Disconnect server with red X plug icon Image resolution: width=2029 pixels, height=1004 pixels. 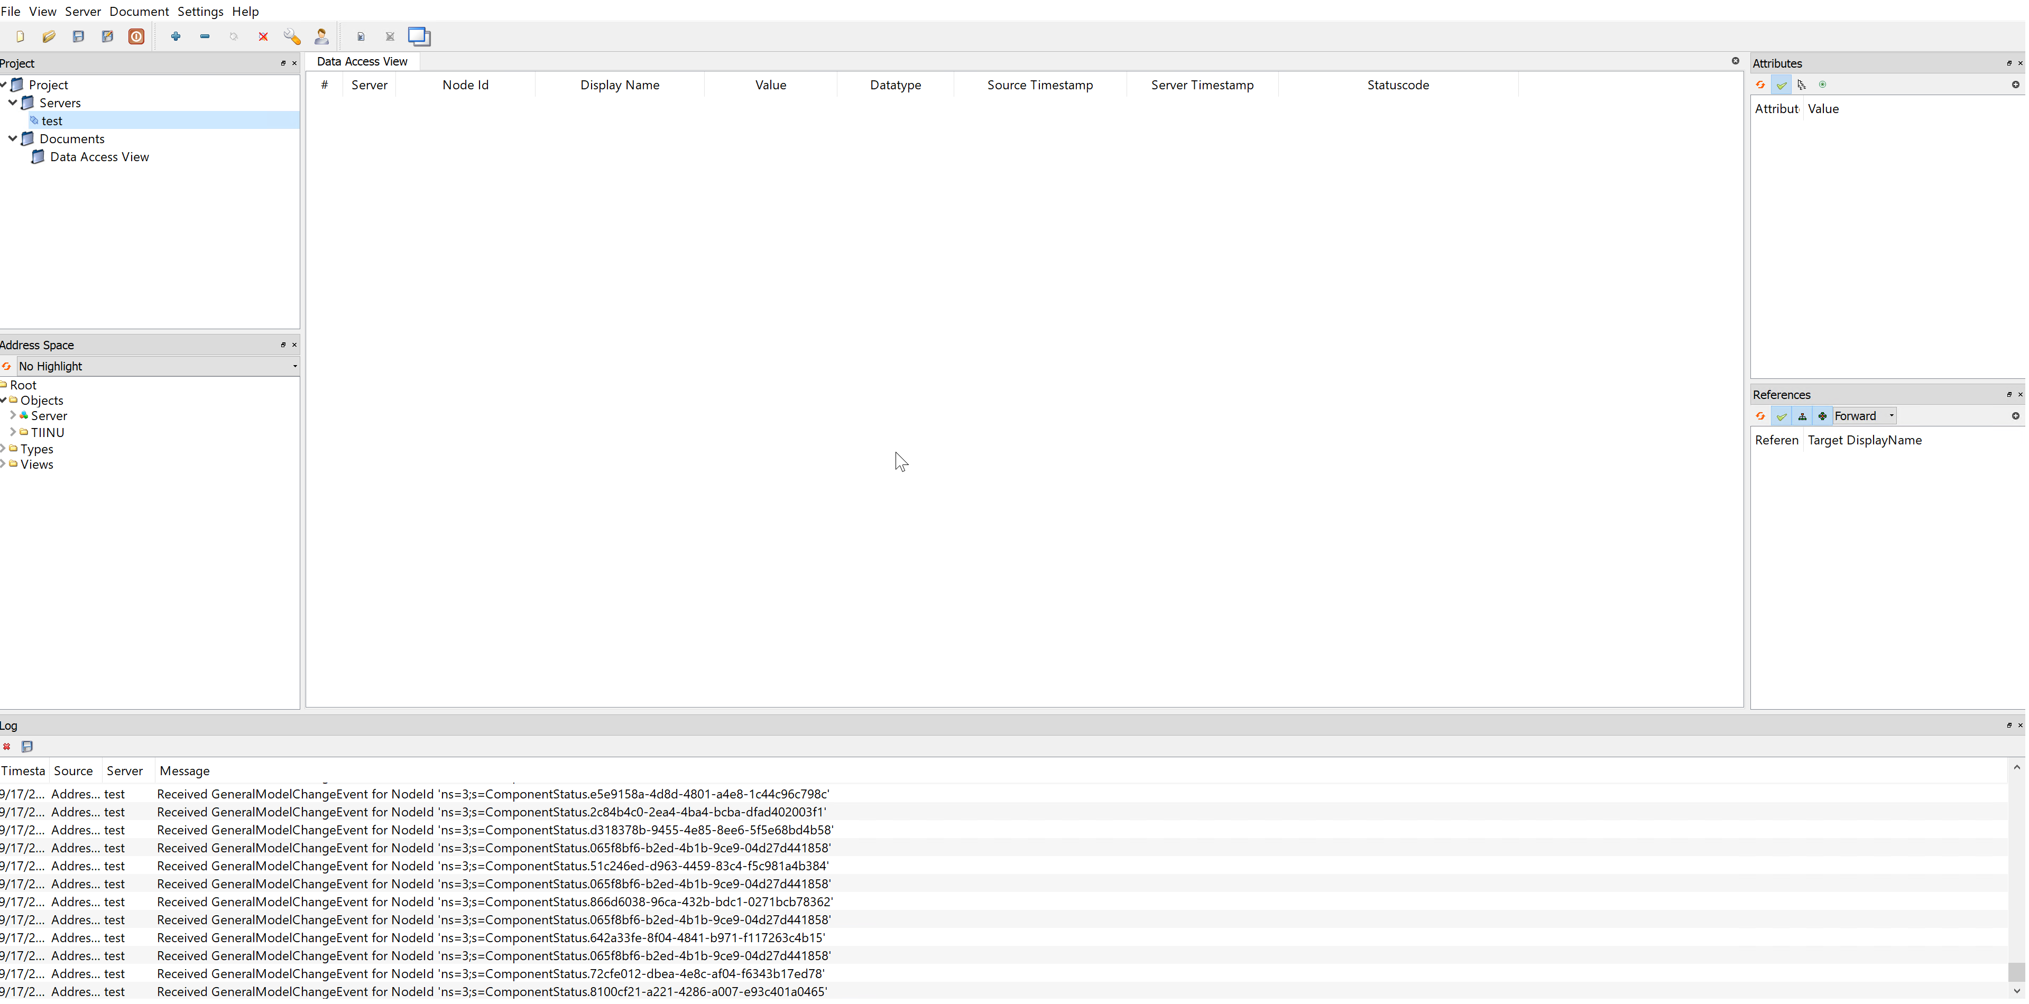263,36
